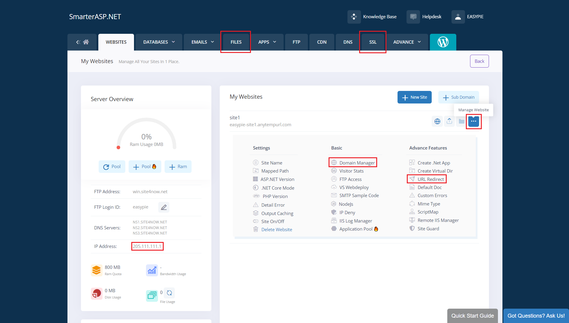Open the WordPress manager
The height and width of the screenshot is (323, 569).
point(443,42)
